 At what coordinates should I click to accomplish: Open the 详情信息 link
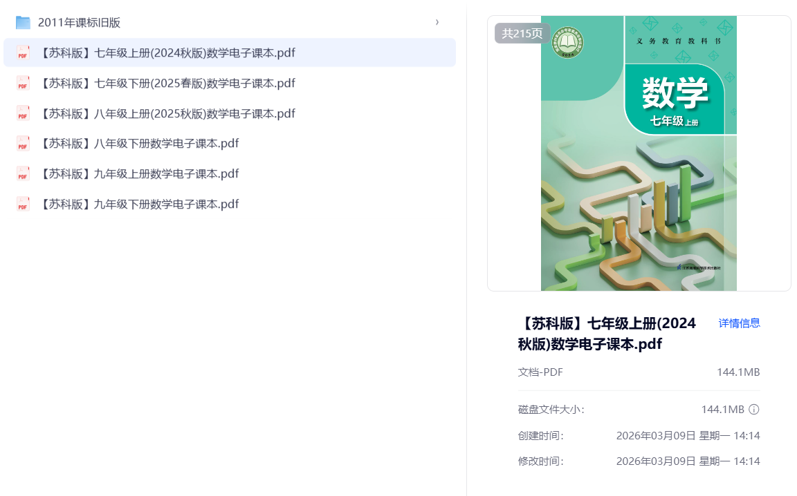click(739, 323)
